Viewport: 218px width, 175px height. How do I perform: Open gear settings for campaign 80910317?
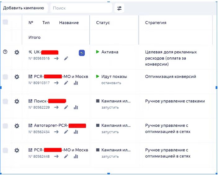pyautogui.click(x=17, y=77)
